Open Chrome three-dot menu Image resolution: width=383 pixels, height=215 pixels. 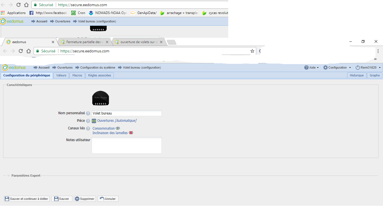pos(378,51)
